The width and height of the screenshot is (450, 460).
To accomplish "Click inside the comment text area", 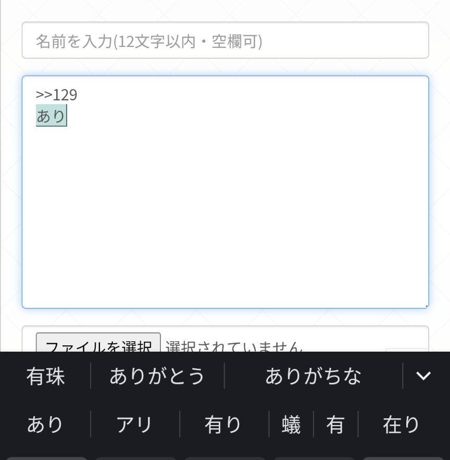I will coord(225,208).
